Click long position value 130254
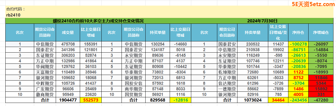Viewport: 336px width, 106px height. [x=158, y=44]
